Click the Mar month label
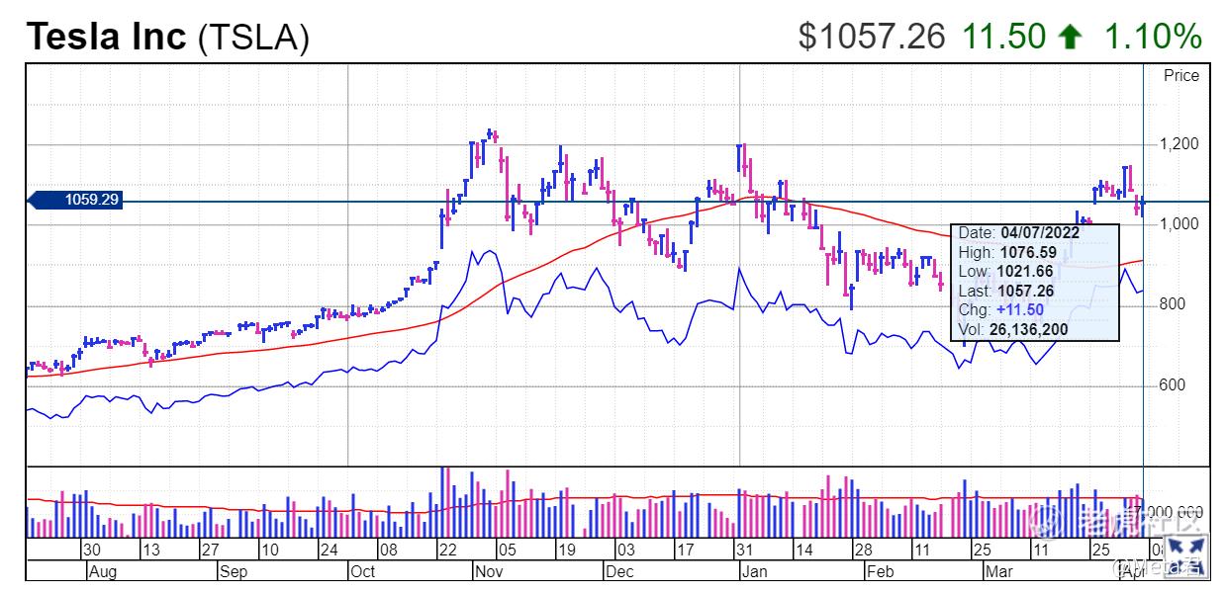Screen dimensions: 1226x594 click(x=1001, y=571)
